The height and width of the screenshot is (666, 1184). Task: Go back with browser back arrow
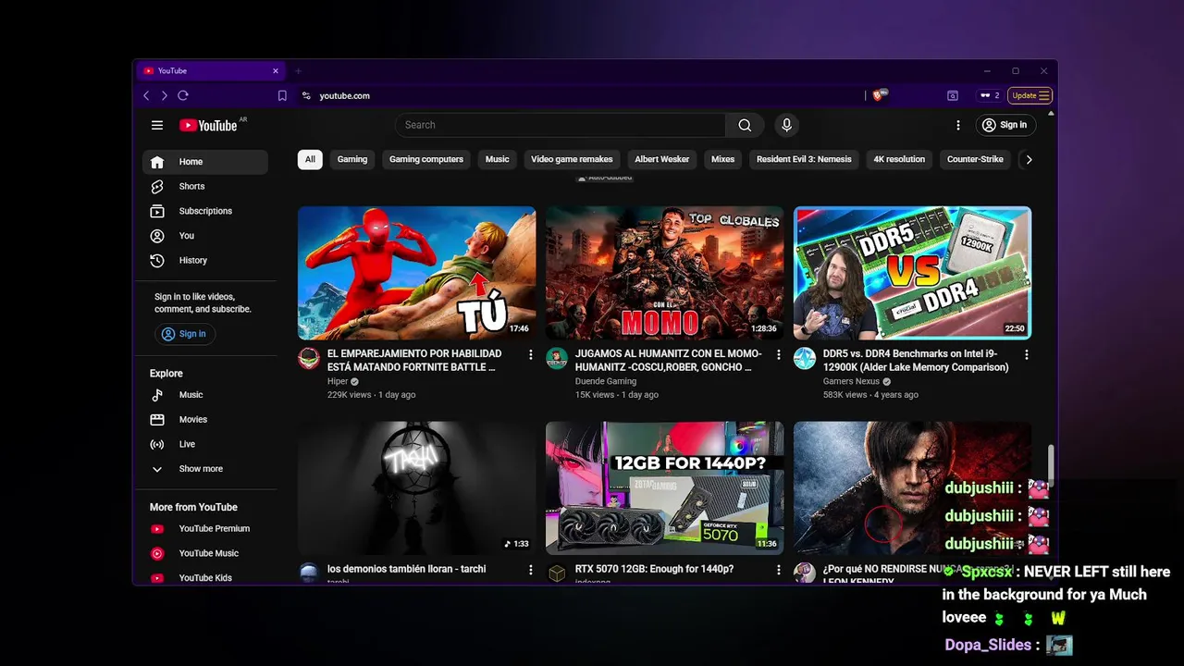tap(146, 95)
